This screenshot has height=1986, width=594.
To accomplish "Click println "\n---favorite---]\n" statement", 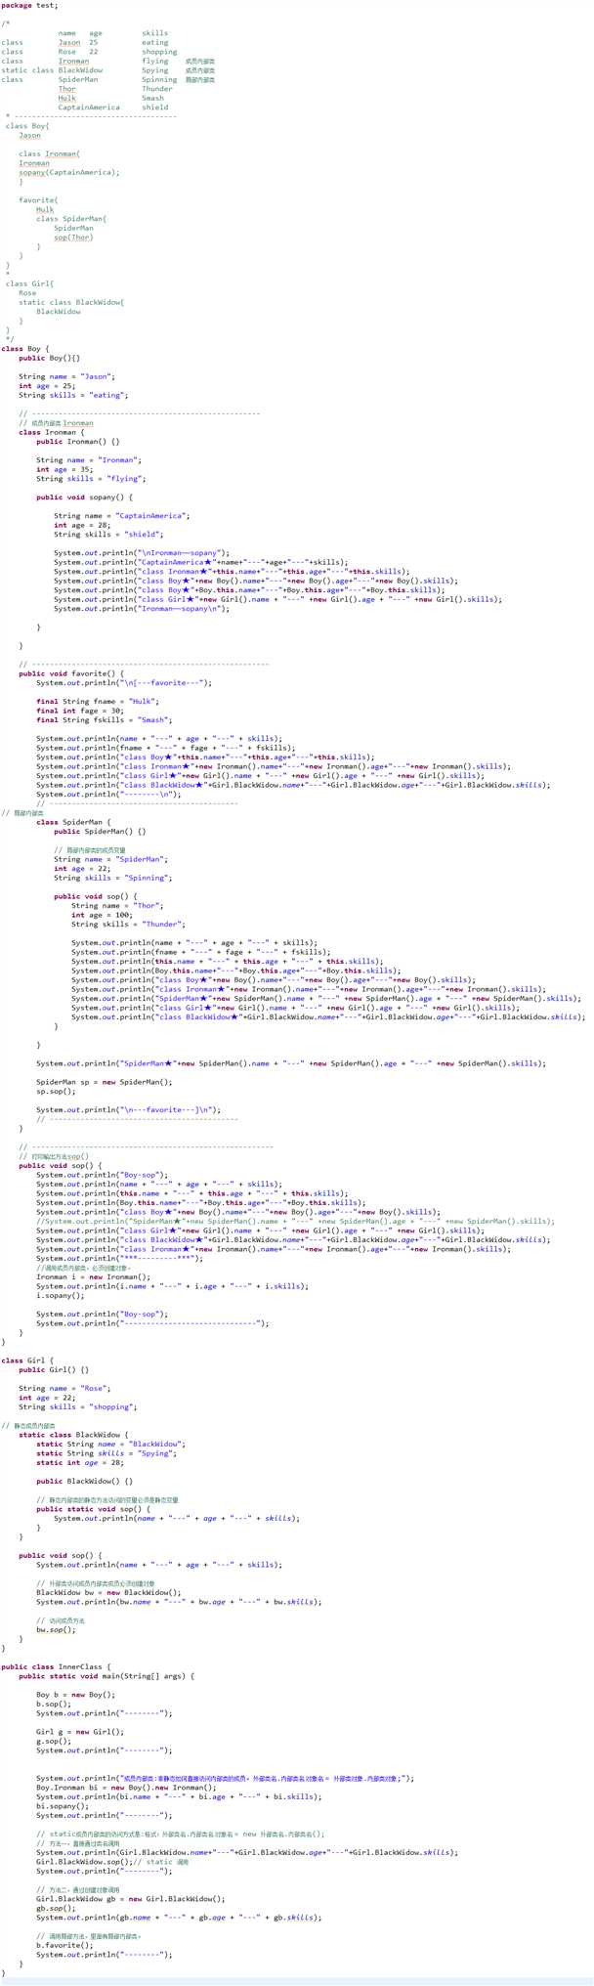I will (x=129, y=1109).
